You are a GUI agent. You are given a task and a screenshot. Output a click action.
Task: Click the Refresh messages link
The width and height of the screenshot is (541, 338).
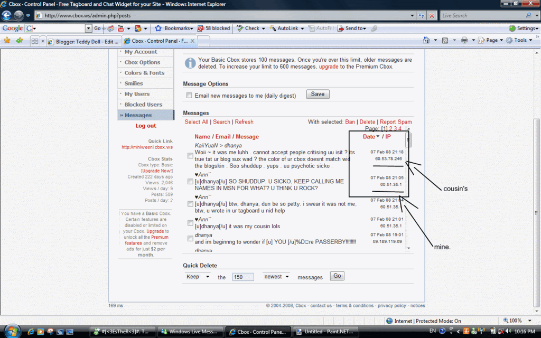[244, 122]
